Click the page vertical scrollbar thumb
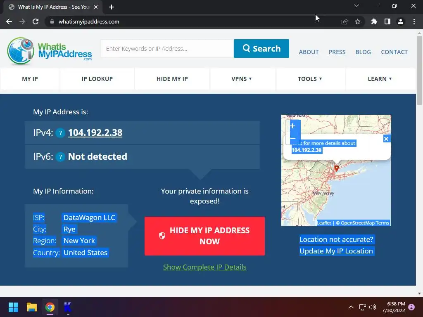The image size is (423, 317). pos(419,71)
